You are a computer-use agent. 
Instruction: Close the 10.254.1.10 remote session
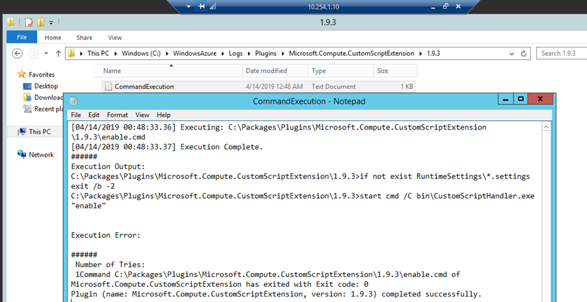tap(458, 7)
